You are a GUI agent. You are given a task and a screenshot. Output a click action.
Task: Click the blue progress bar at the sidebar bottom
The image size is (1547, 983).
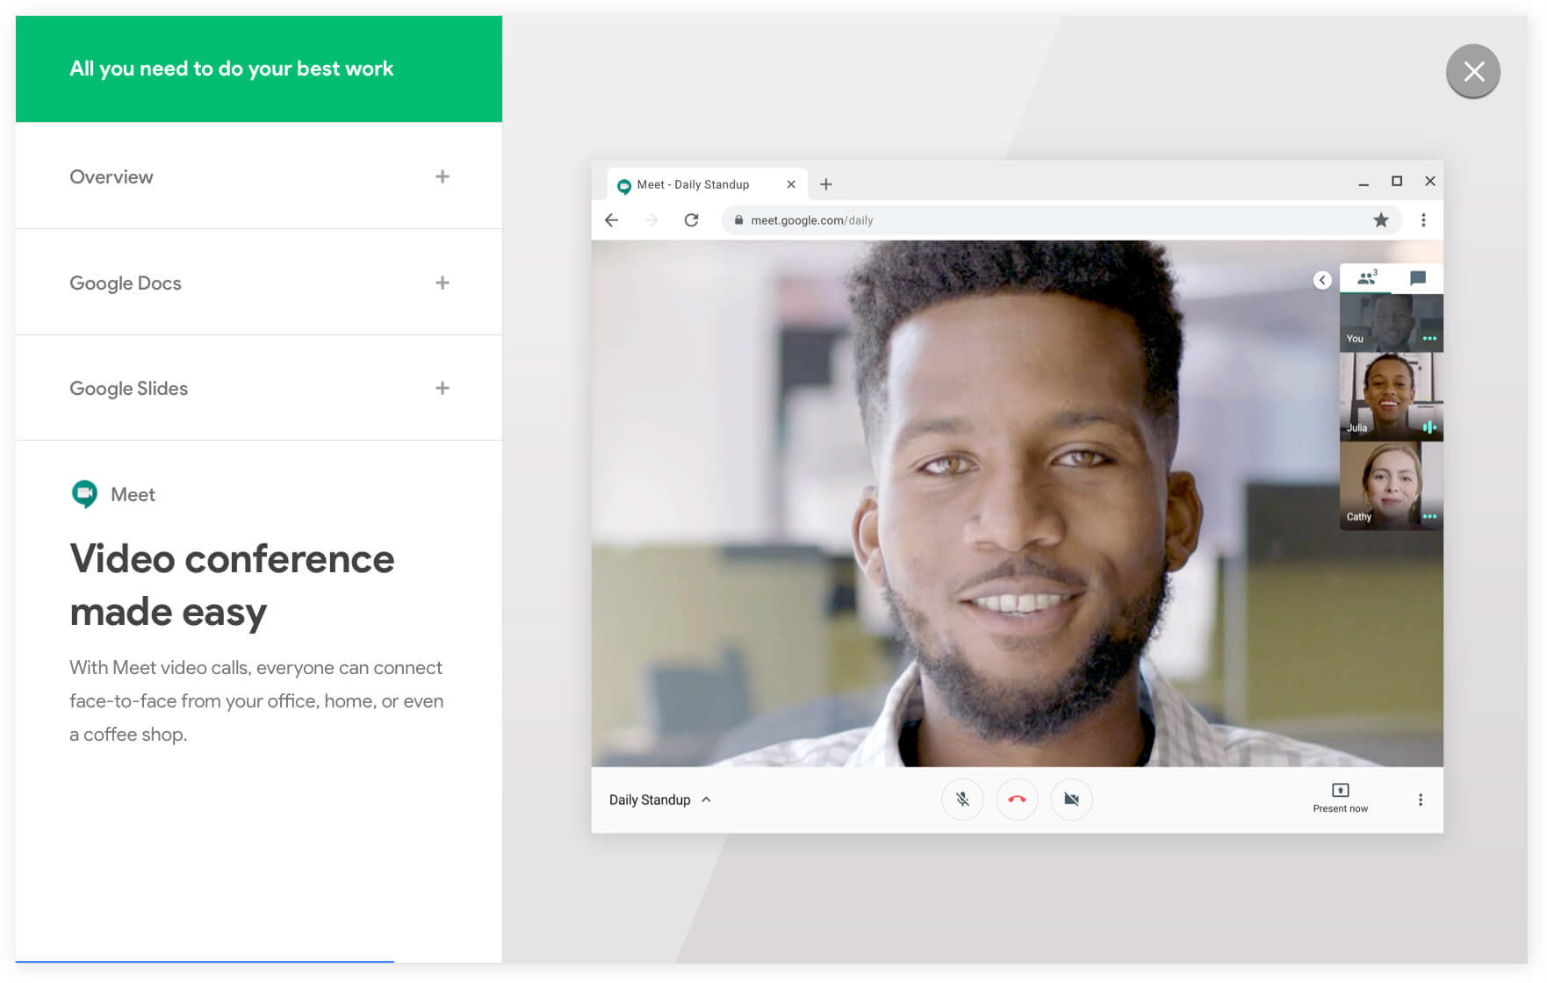point(205,962)
